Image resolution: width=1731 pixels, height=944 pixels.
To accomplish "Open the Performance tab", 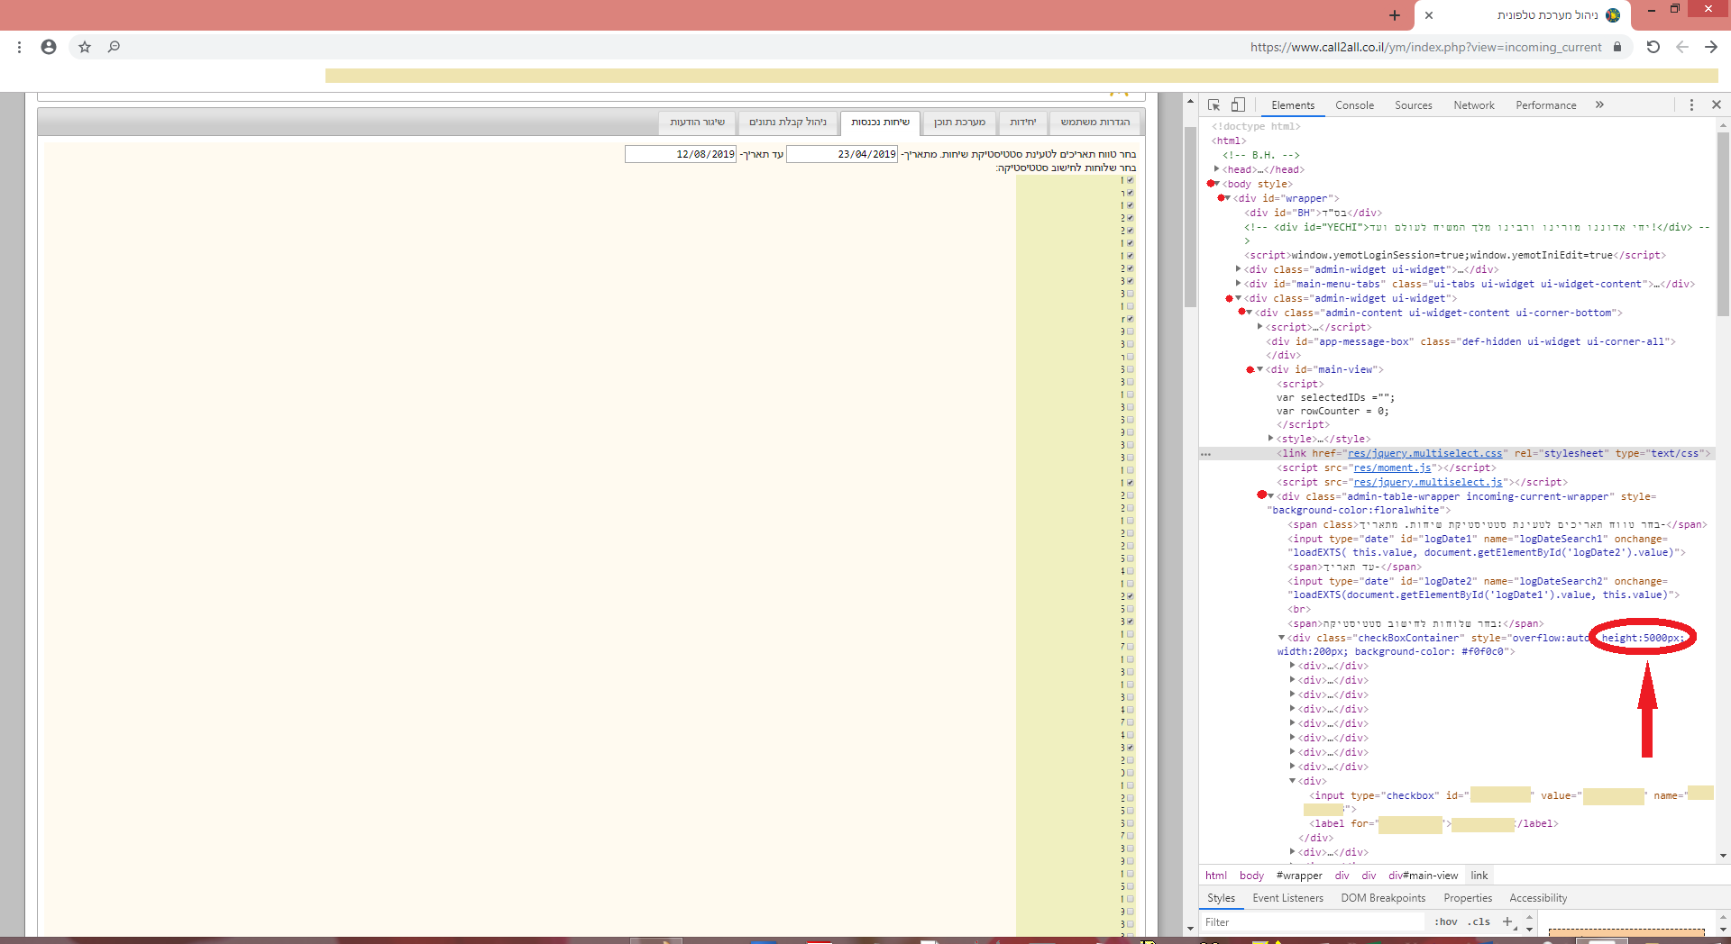I will coord(1545,105).
